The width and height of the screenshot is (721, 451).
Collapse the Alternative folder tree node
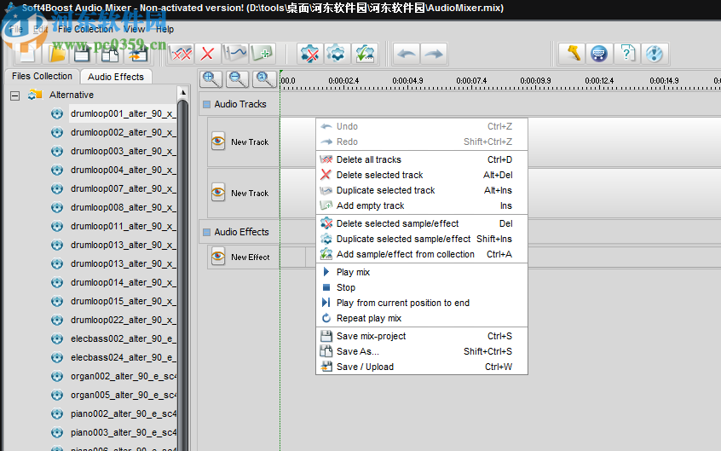(x=14, y=95)
